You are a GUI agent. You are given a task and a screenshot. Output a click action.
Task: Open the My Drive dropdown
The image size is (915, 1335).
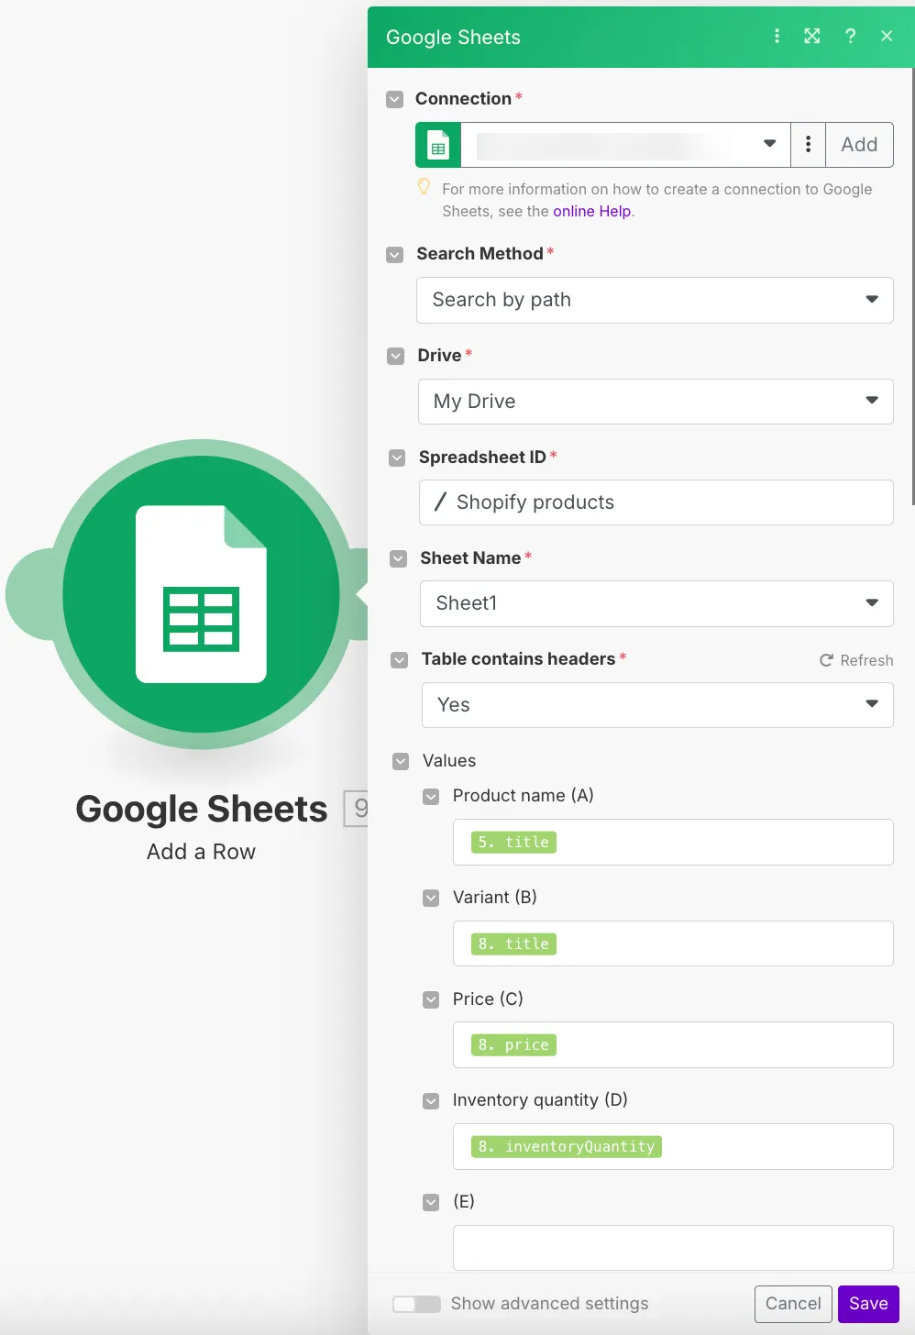[656, 402]
